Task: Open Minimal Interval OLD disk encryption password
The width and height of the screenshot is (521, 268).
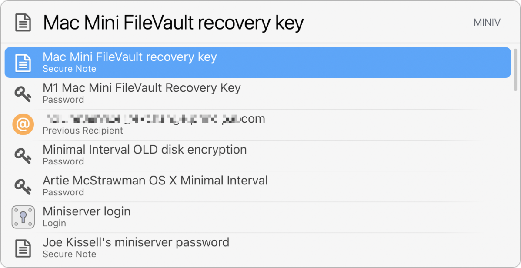Action: (x=257, y=155)
